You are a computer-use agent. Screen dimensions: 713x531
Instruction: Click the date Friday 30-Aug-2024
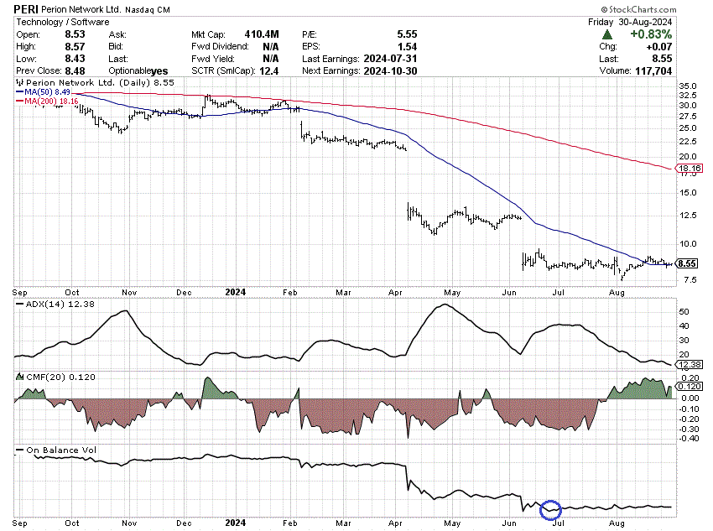coord(630,22)
